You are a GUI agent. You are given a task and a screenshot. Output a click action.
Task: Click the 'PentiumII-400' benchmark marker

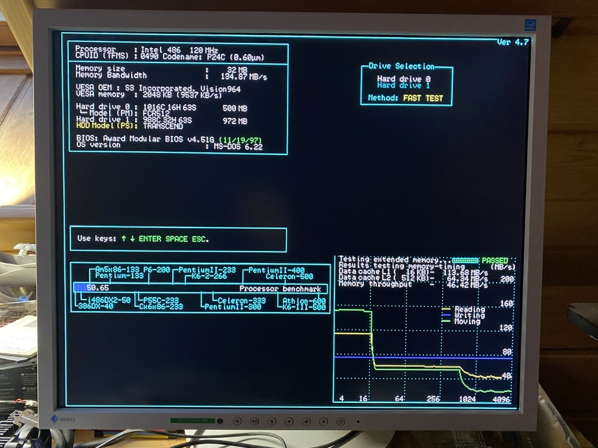(276, 270)
